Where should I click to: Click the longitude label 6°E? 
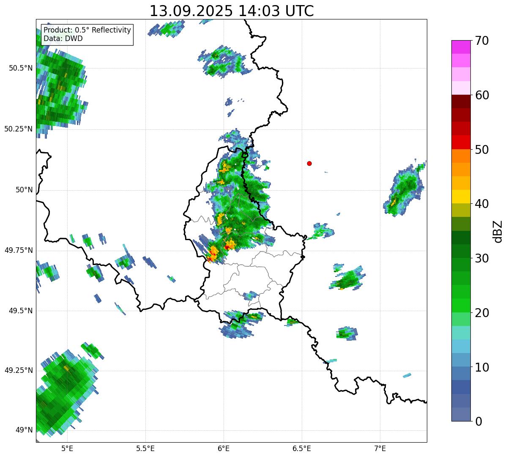224,448
